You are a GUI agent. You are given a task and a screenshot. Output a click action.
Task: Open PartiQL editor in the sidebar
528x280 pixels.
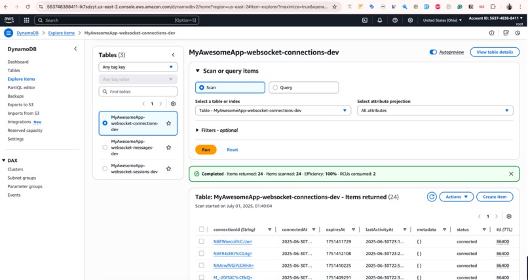coord(21,88)
